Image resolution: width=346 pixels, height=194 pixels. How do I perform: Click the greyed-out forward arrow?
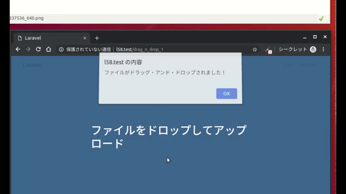pos(28,49)
